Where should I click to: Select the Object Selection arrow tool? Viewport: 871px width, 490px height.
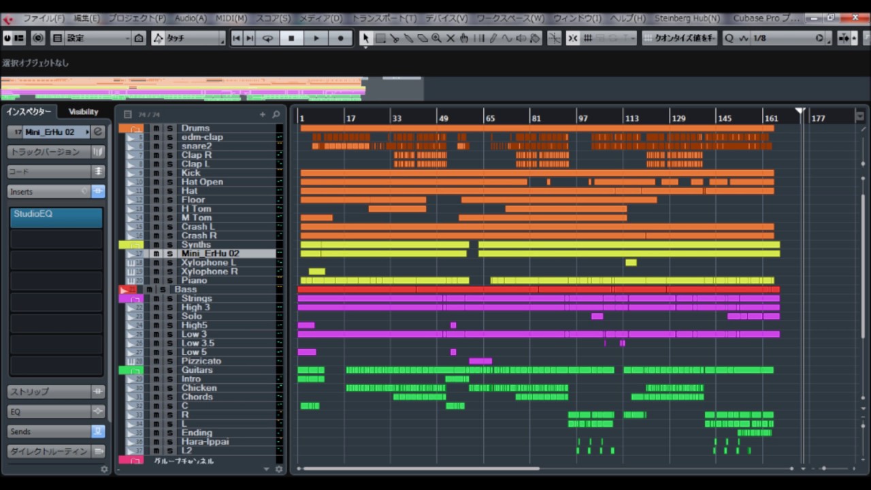point(366,39)
